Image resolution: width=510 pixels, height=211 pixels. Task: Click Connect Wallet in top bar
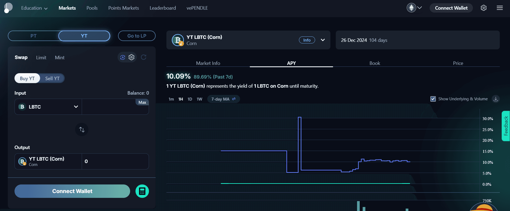point(451,8)
